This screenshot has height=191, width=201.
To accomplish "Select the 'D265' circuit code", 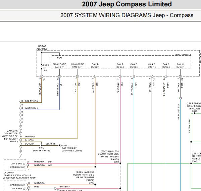I will pos(182,85).
